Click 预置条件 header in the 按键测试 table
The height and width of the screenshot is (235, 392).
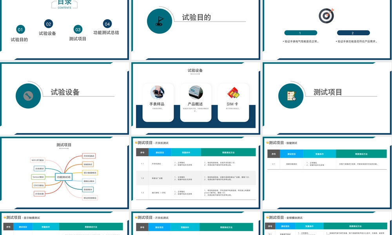tap(319, 154)
